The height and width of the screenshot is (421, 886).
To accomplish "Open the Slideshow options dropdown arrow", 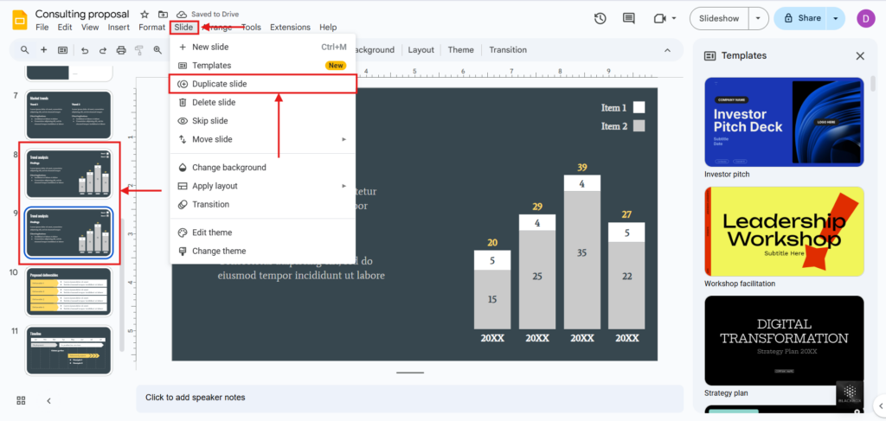I will 759,18.
